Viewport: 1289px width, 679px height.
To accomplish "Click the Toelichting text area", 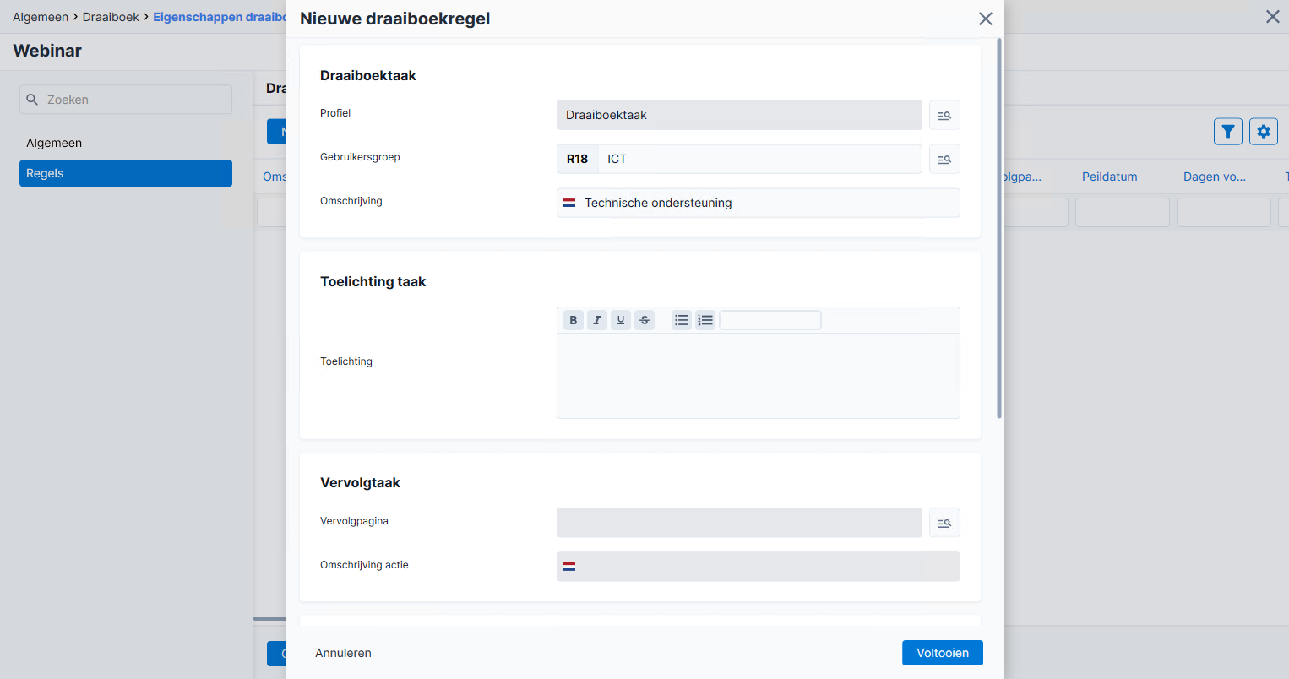I will click(x=759, y=376).
